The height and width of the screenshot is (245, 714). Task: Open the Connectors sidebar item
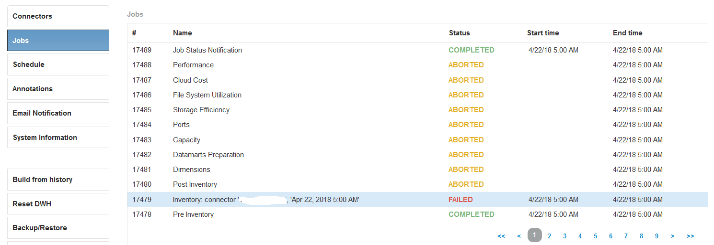(x=58, y=16)
